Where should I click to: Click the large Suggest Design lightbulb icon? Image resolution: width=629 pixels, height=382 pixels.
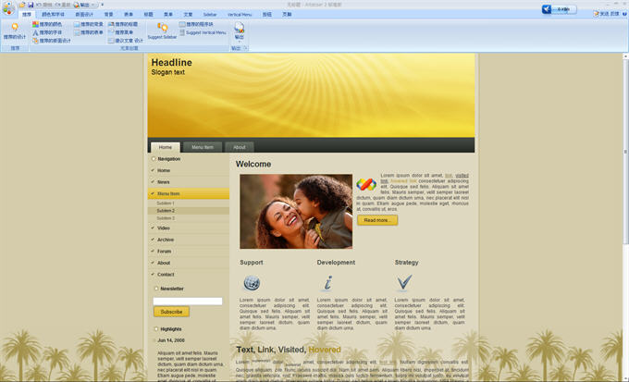point(15,27)
